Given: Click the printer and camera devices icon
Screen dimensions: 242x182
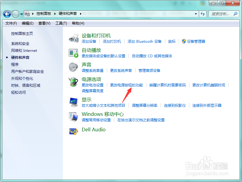Looking at the screenshot, I should 74,38.
